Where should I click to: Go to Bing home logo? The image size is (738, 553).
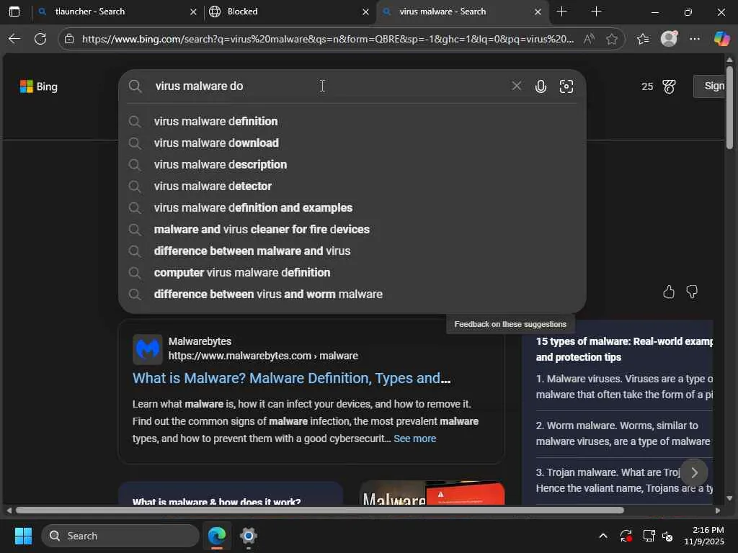(x=39, y=86)
